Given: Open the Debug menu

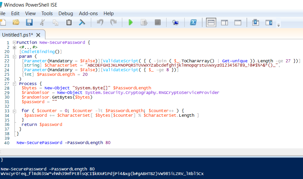Looking at the screenshot, I should click(x=66, y=14).
